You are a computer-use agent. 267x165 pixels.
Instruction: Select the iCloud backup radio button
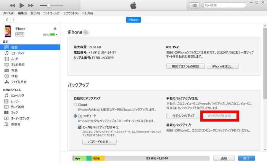point(75,105)
